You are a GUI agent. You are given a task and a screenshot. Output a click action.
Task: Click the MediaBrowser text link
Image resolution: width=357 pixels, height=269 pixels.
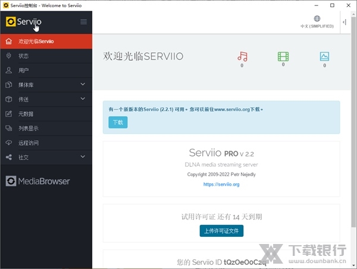pos(44,182)
